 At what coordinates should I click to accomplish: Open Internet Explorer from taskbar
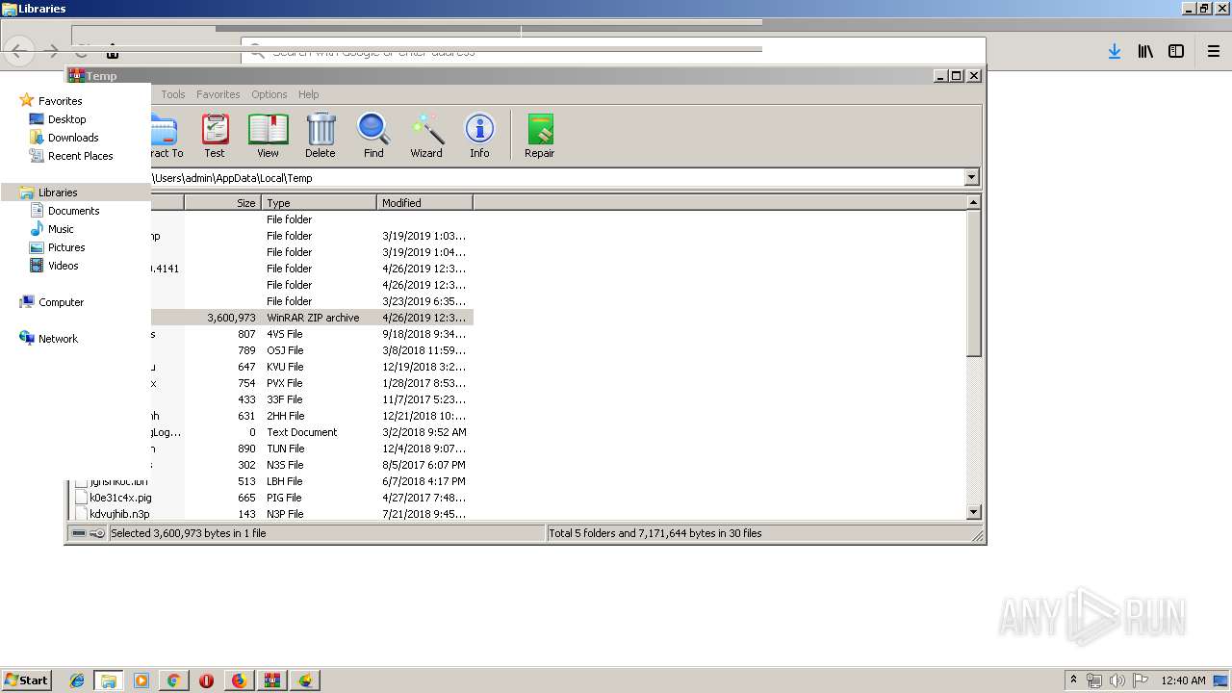coord(77,680)
